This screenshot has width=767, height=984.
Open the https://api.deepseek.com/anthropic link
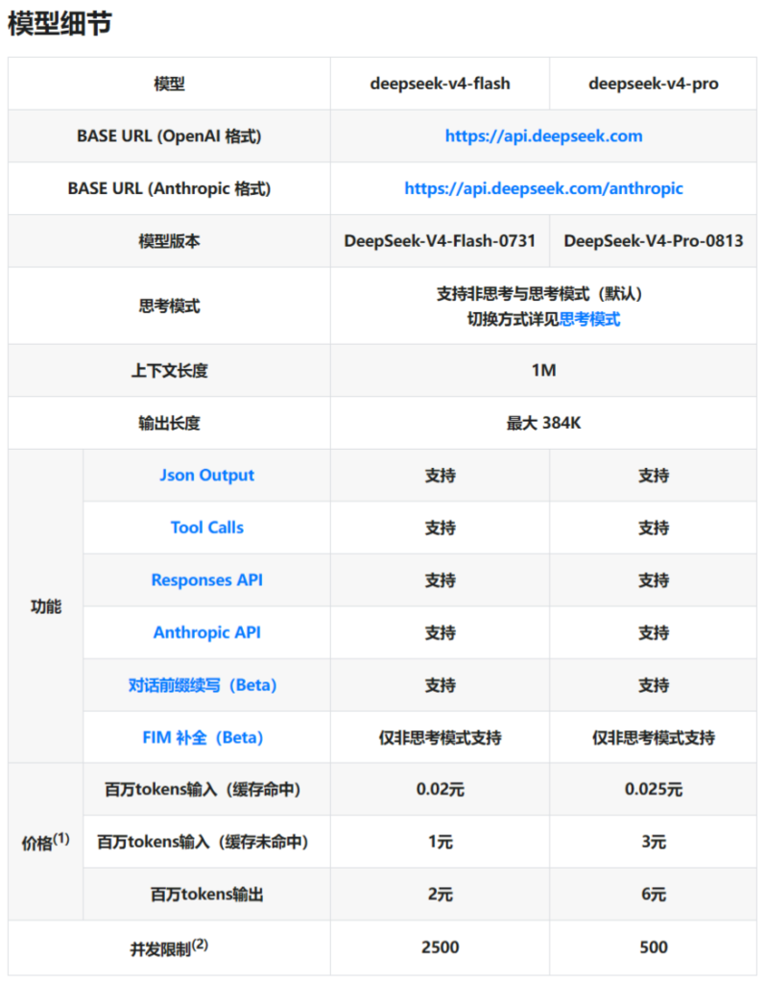tap(543, 188)
